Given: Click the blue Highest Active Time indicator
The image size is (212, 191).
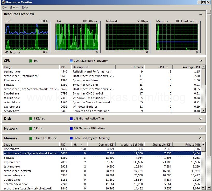Looking at the screenshot, I should [x=71, y=119].
